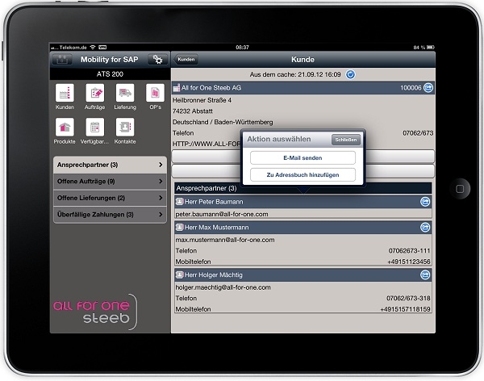Open the Kunden module icon
484x381 pixels.
(x=65, y=94)
